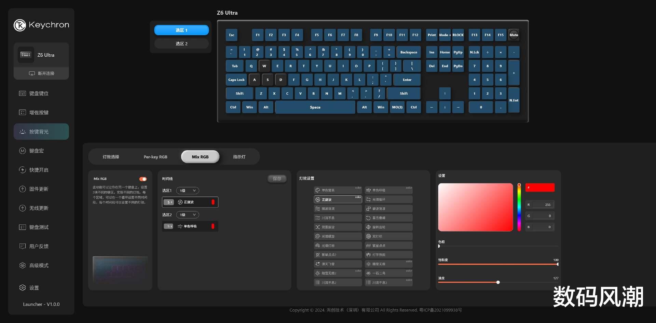Choose the 随波逐流 wave effect
This screenshot has width=656, height=323.
click(x=338, y=209)
